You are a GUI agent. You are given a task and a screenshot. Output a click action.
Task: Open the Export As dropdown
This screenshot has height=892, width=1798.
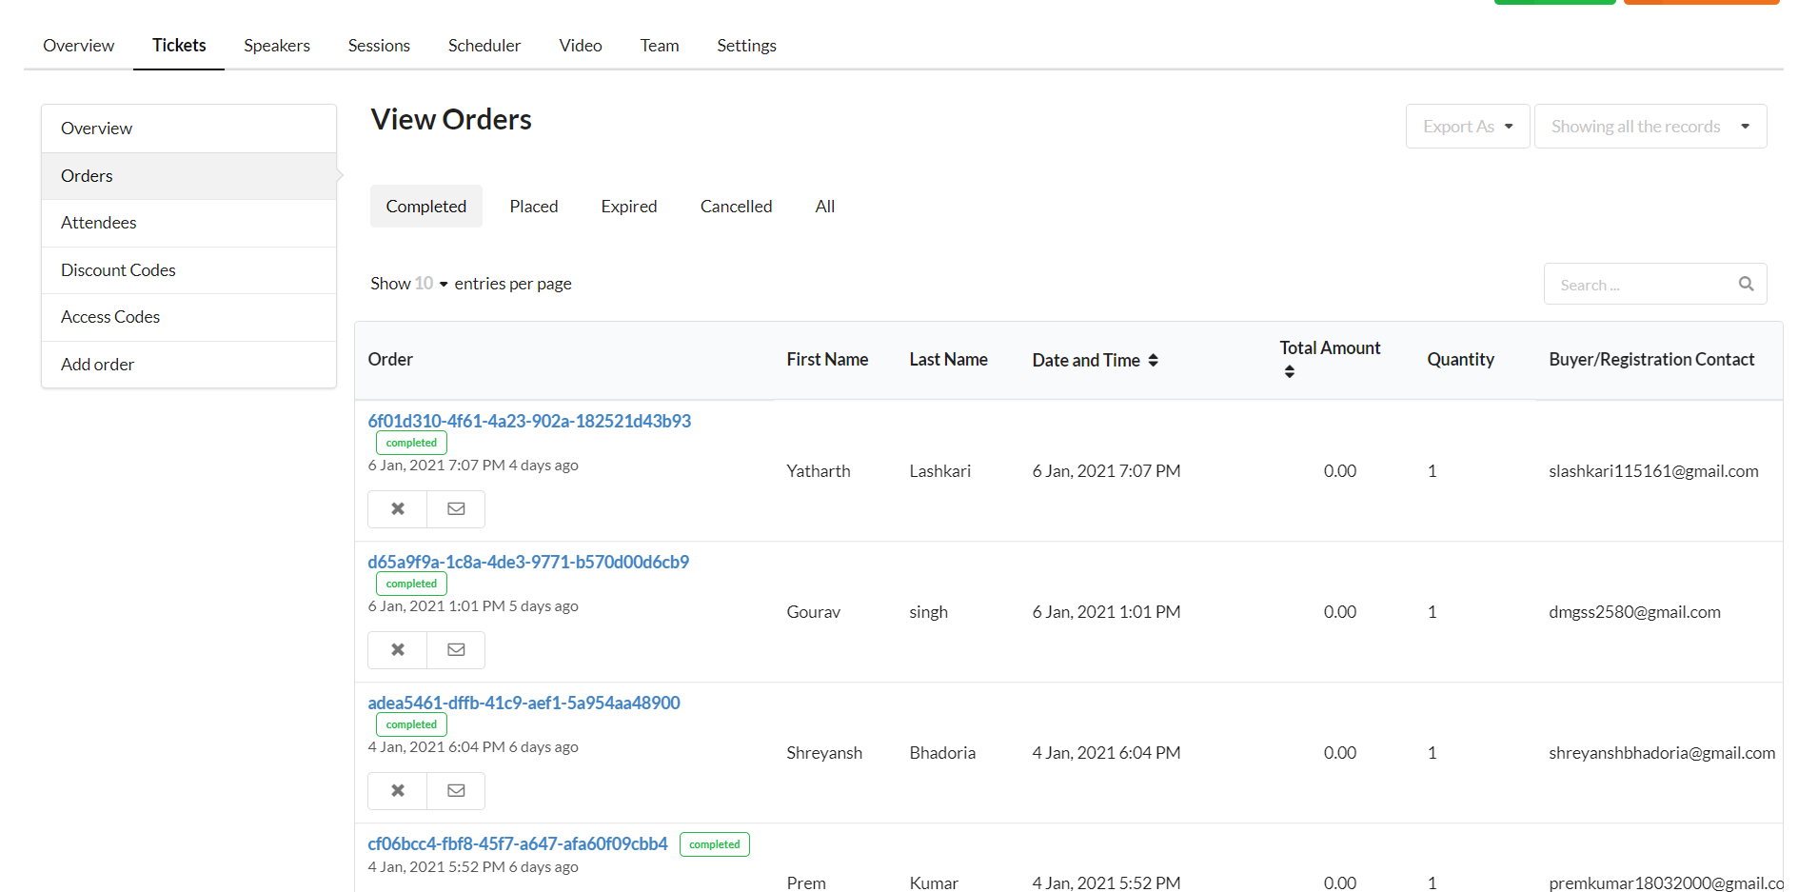[x=1468, y=127]
